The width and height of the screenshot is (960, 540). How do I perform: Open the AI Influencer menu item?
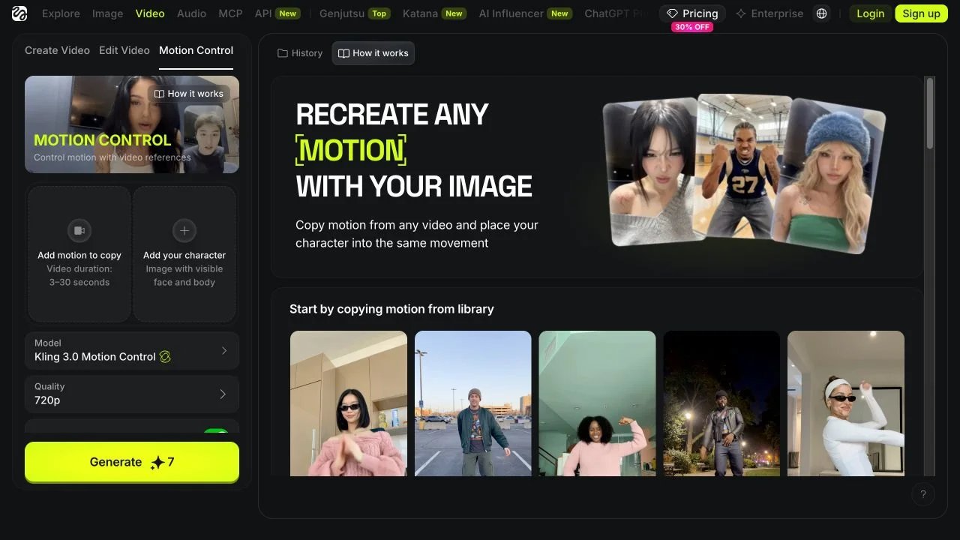click(526, 13)
